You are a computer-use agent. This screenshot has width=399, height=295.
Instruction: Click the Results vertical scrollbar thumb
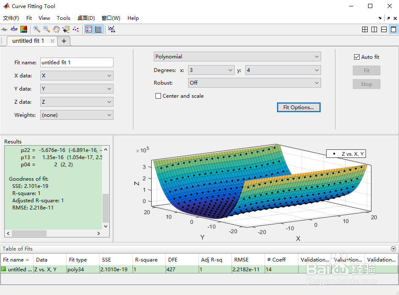tap(105, 208)
